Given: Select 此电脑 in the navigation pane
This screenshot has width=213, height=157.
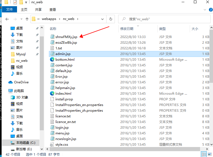Looking at the screenshot, I should click(x=19, y=91).
